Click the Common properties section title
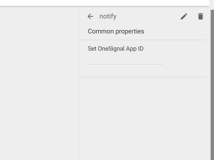Image resolution: width=214 pixels, height=160 pixels. (x=116, y=31)
